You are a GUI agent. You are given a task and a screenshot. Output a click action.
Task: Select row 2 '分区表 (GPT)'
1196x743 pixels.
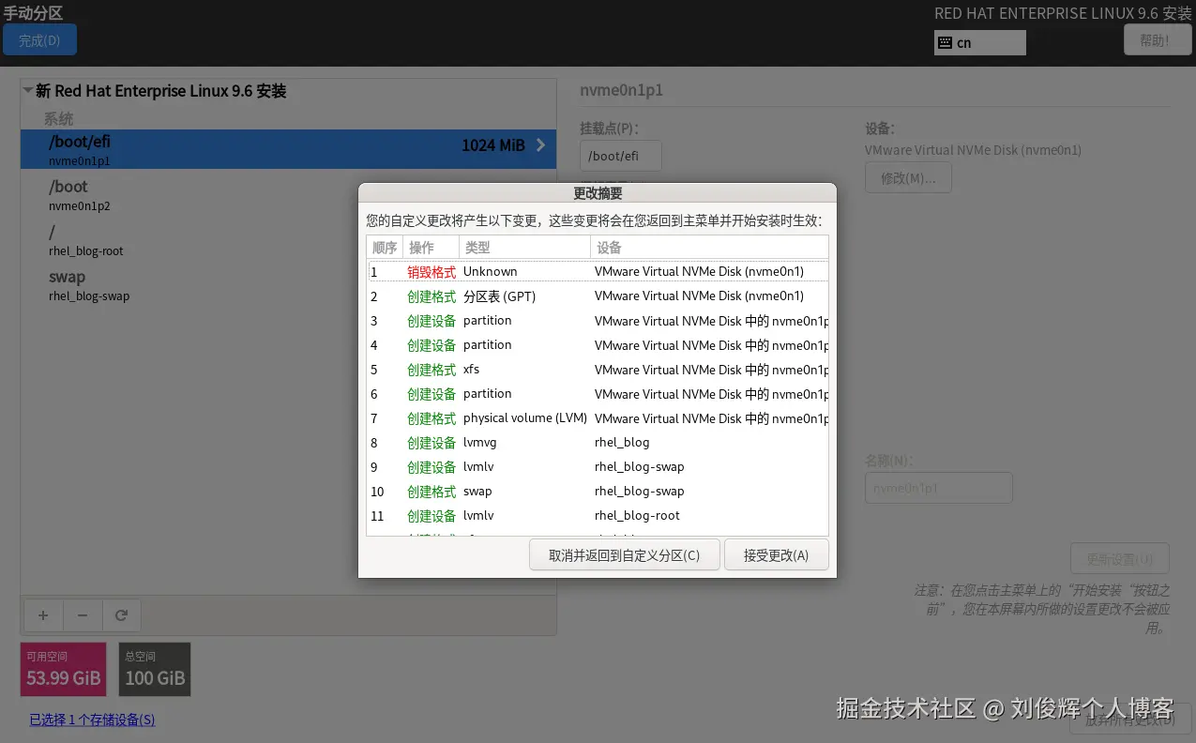[x=598, y=296]
